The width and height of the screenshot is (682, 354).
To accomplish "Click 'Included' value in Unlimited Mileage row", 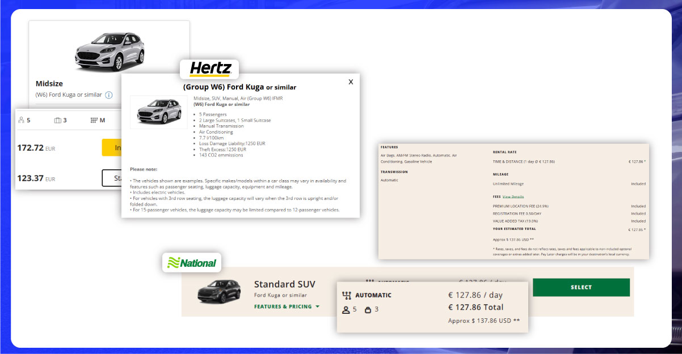I will tap(638, 184).
